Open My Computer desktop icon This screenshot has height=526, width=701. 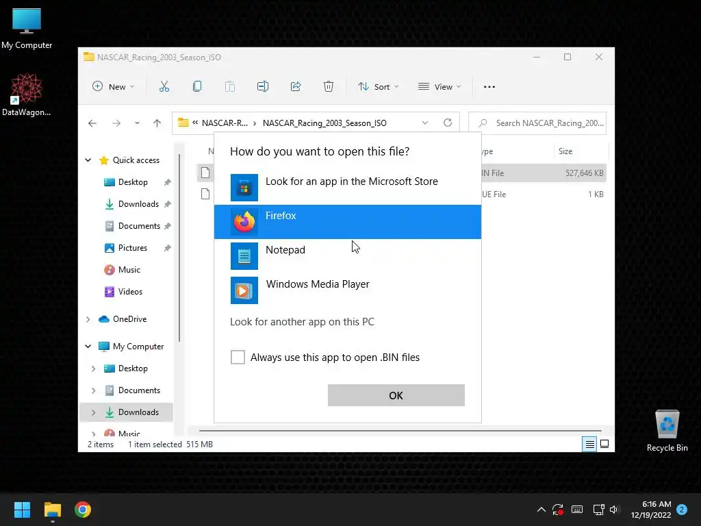pos(27,29)
